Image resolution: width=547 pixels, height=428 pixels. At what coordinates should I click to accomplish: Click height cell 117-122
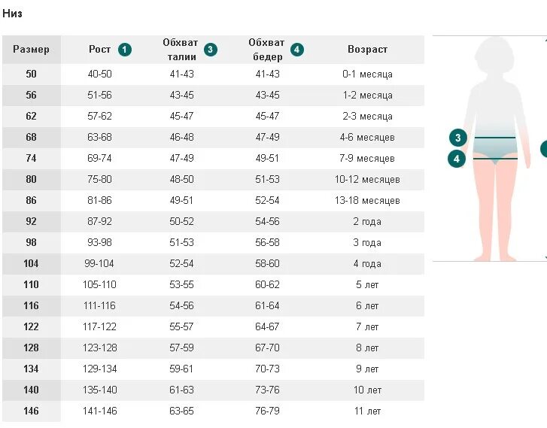click(x=100, y=327)
